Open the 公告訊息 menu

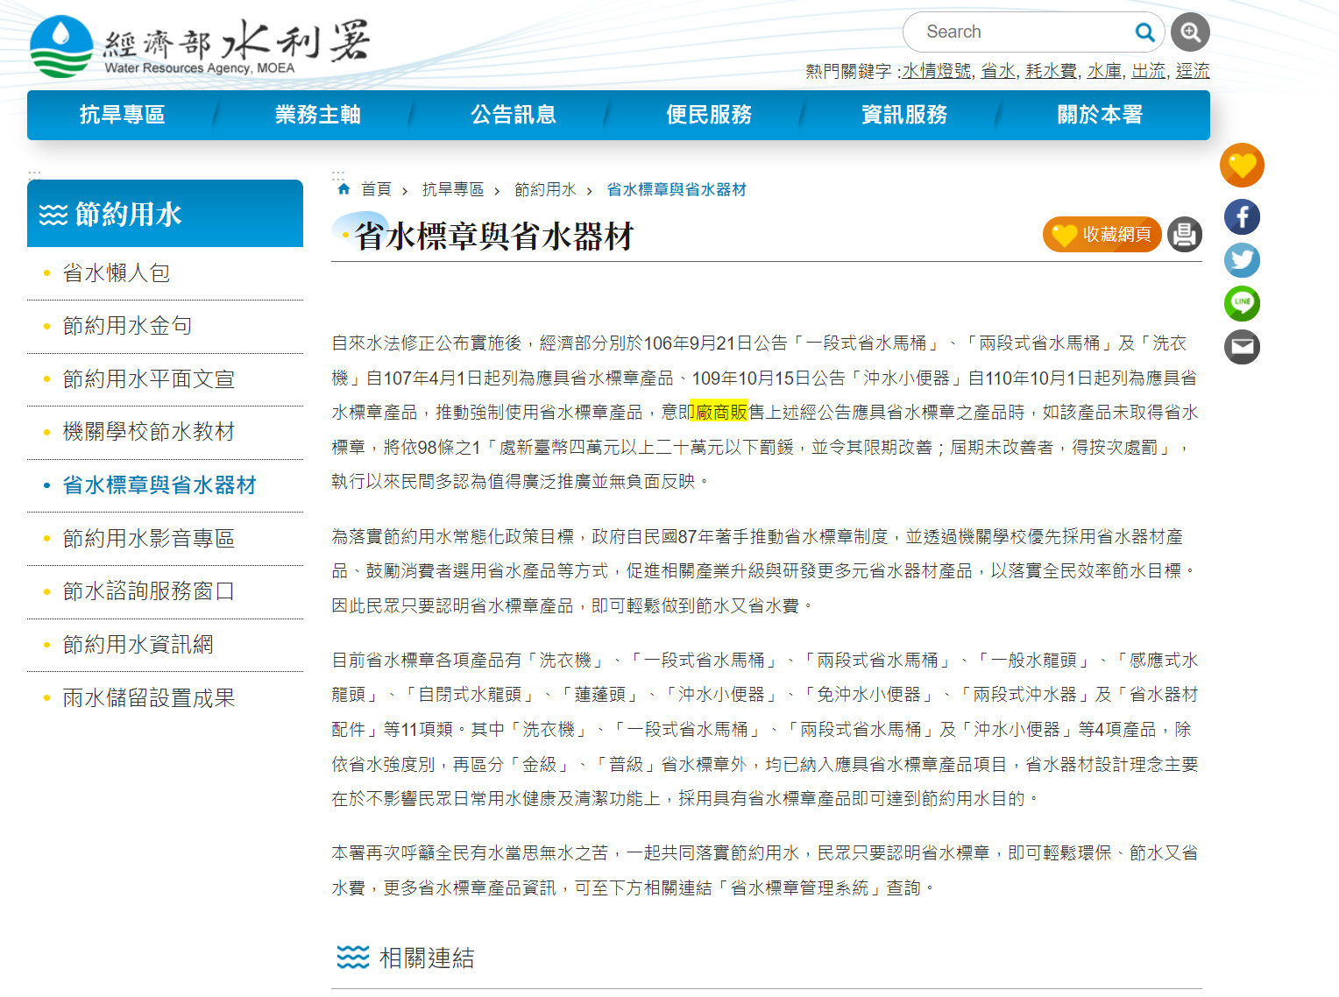pyautogui.click(x=514, y=115)
